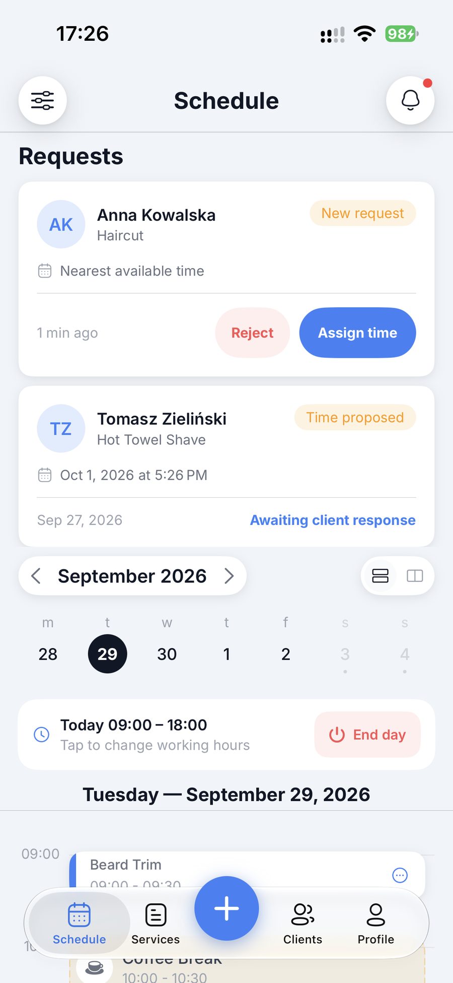Tap the clock icon beside working hours

coord(41,735)
